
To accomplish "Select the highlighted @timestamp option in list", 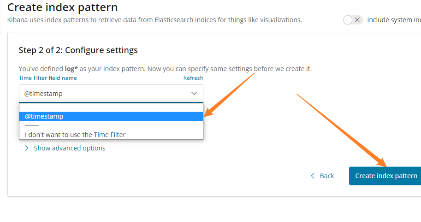I will [111, 116].
